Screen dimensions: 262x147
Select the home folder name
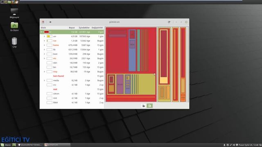[56, 45]
